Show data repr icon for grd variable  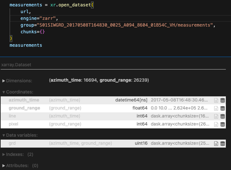(x=223, y=144)
